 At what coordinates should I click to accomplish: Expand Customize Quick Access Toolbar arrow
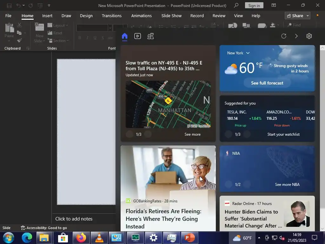click(x=49, y=5)
